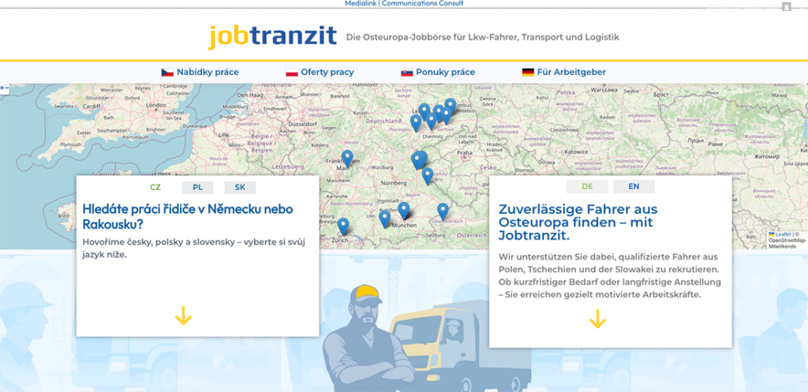This screenshot has width=808, height=392.
Task: Expand left card with yellow down arrow
Action: click(x=183, y=316)
